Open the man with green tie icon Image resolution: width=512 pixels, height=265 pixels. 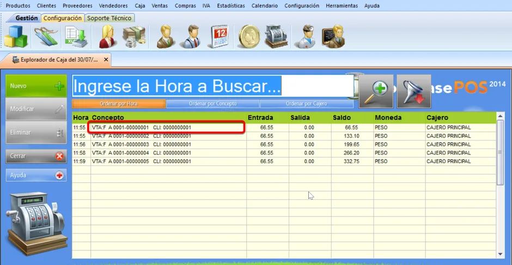tap(166, 36)
